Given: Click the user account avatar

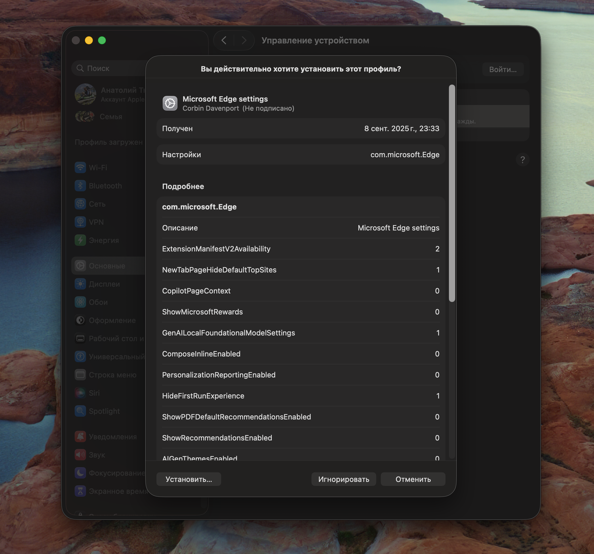Looking at the screenshot, I should [86, 94].
